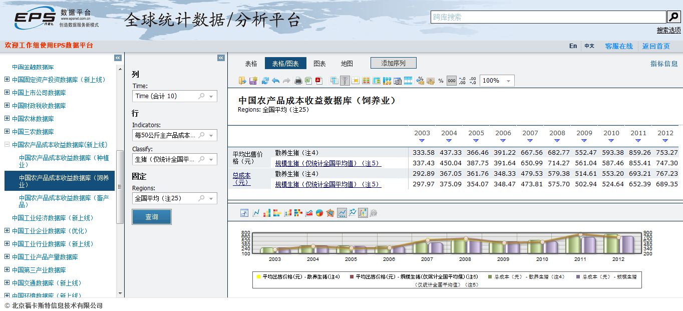Collapse 中国农产品成本收益数据库 tree node

[x=7, y=145]
